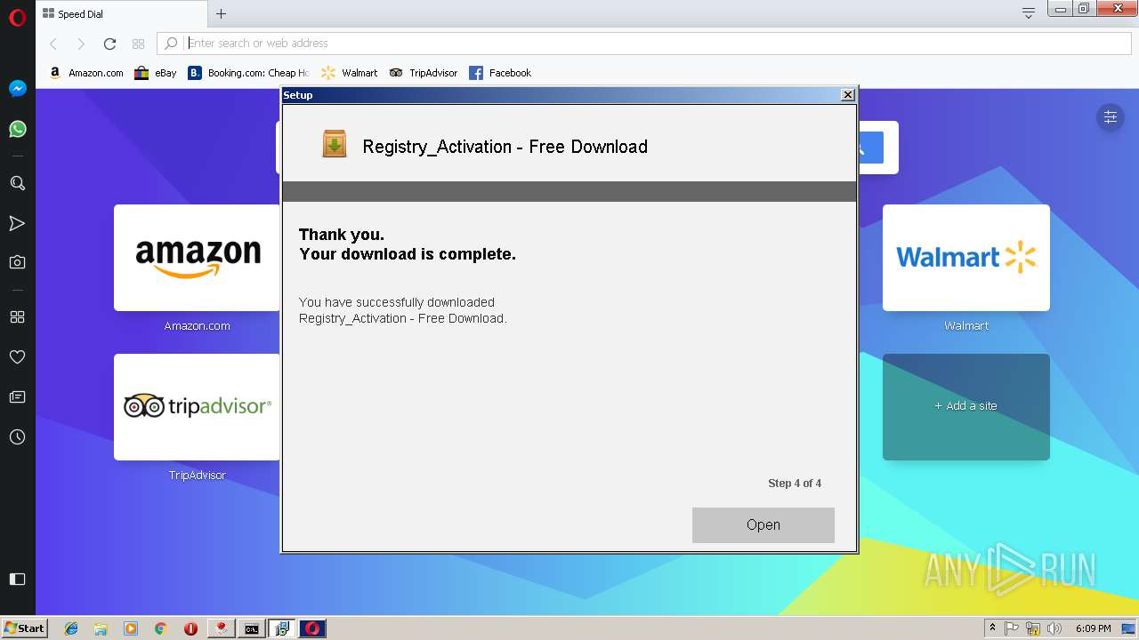Click the Step 4 of 4 label
The width and height of the screenshot is (1139, 640).
[795, 484]
